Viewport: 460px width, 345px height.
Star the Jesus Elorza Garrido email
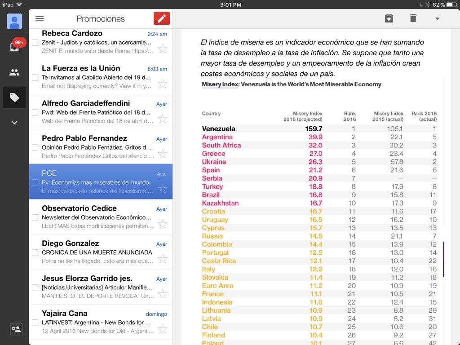pyautogui.click(x=163, y=294)
